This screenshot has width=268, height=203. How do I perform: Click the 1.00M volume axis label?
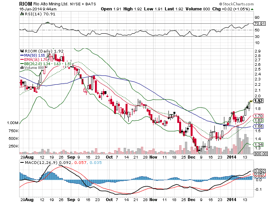13,123
